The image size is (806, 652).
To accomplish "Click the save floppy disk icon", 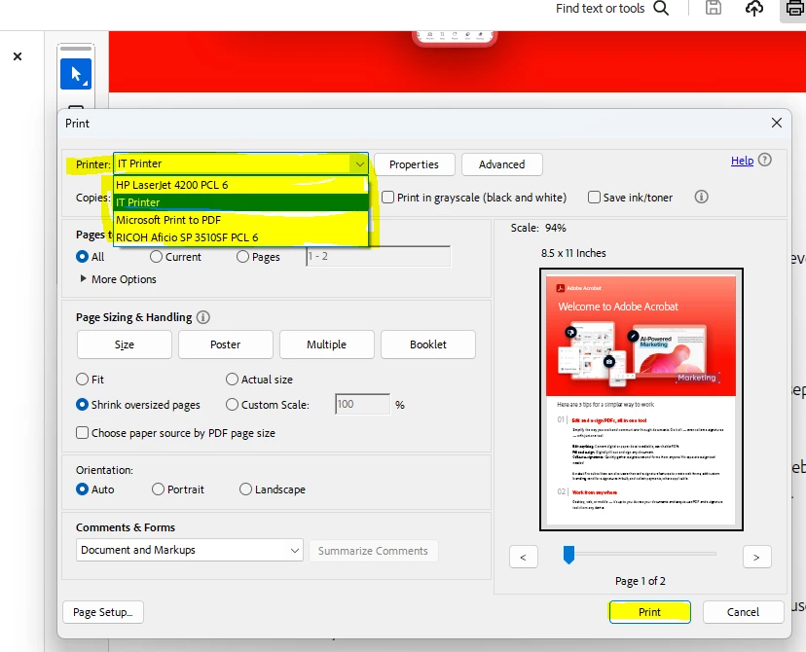I will point(713,8).
